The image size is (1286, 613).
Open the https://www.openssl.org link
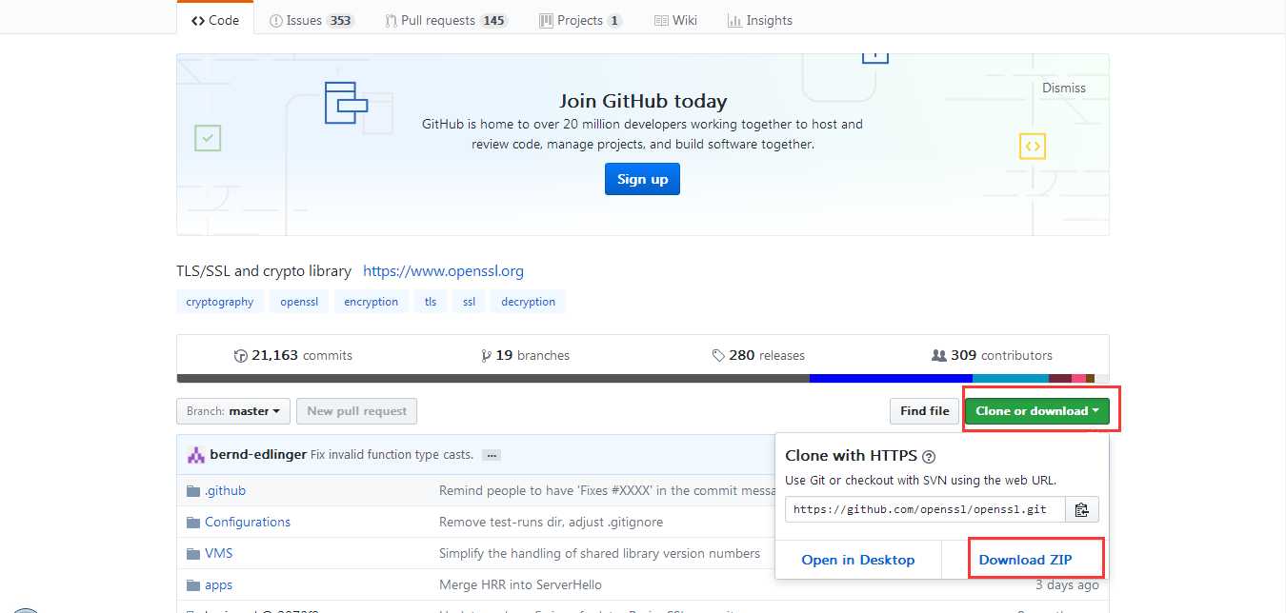point(444,271)
